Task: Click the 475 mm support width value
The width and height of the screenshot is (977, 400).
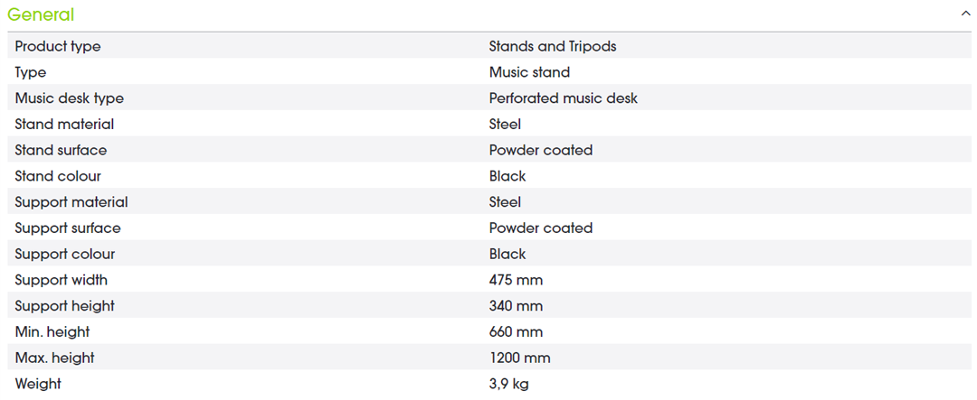Action: tap(516, 280)
